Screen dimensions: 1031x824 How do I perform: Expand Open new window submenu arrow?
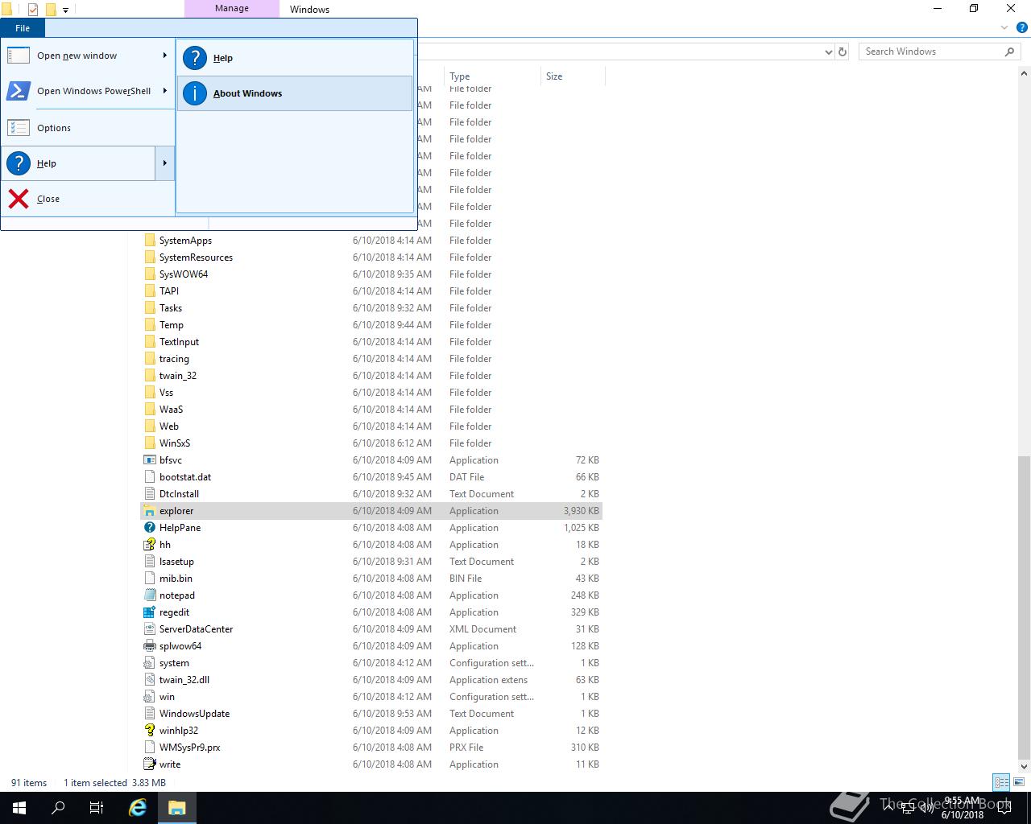point(165,56)
